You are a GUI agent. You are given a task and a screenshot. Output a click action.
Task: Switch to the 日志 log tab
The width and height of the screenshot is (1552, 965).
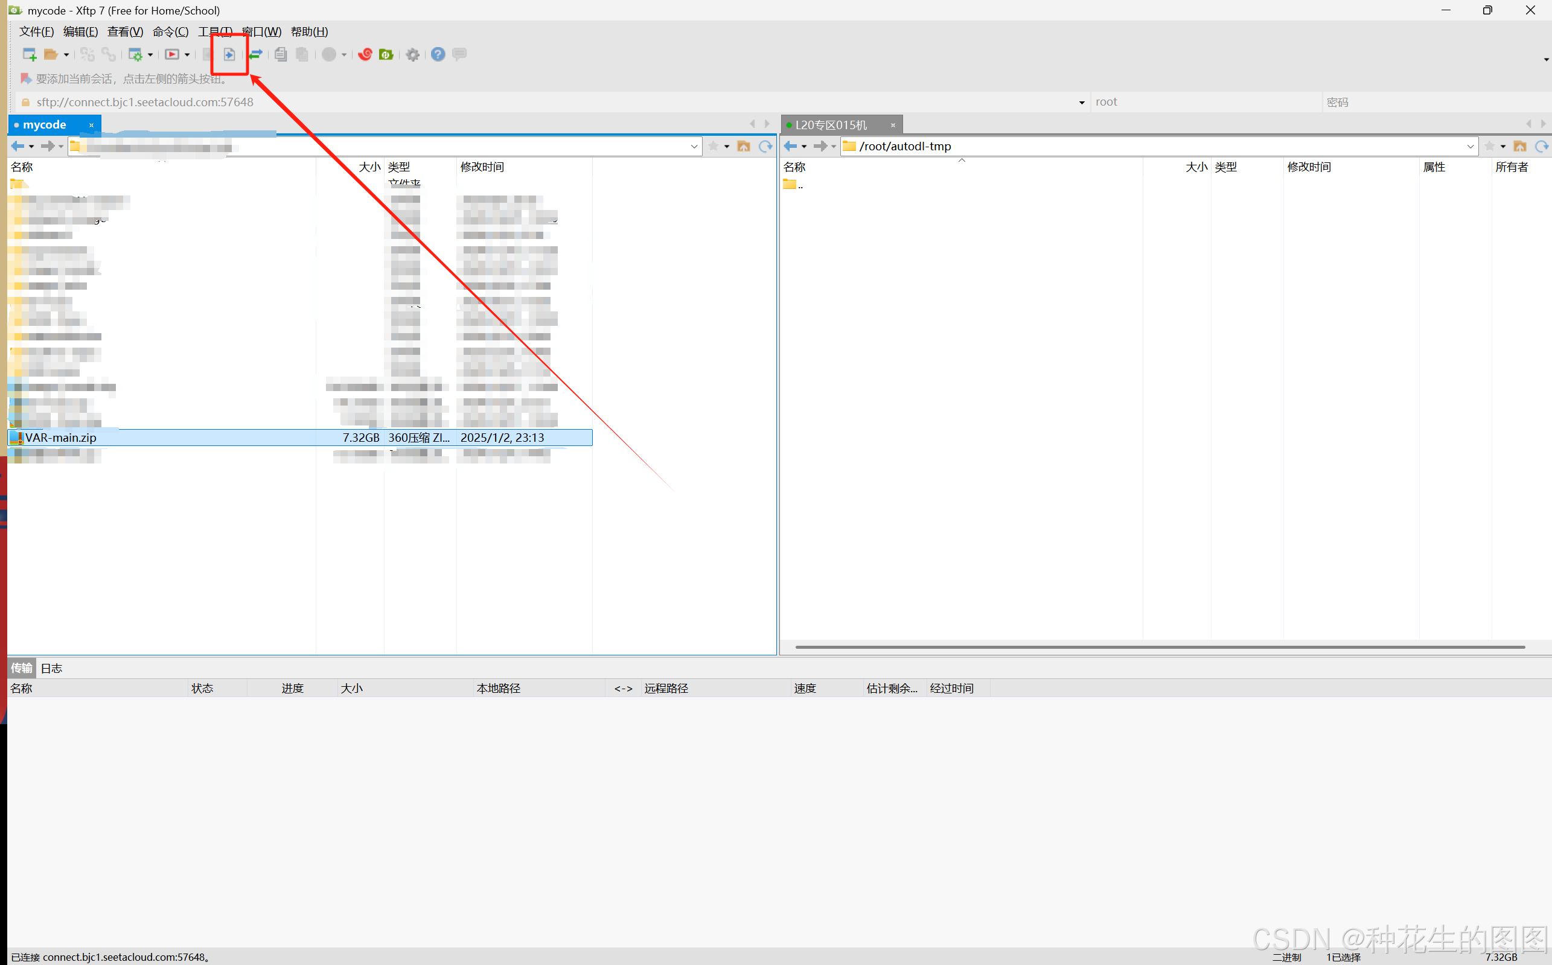(51, 668)
